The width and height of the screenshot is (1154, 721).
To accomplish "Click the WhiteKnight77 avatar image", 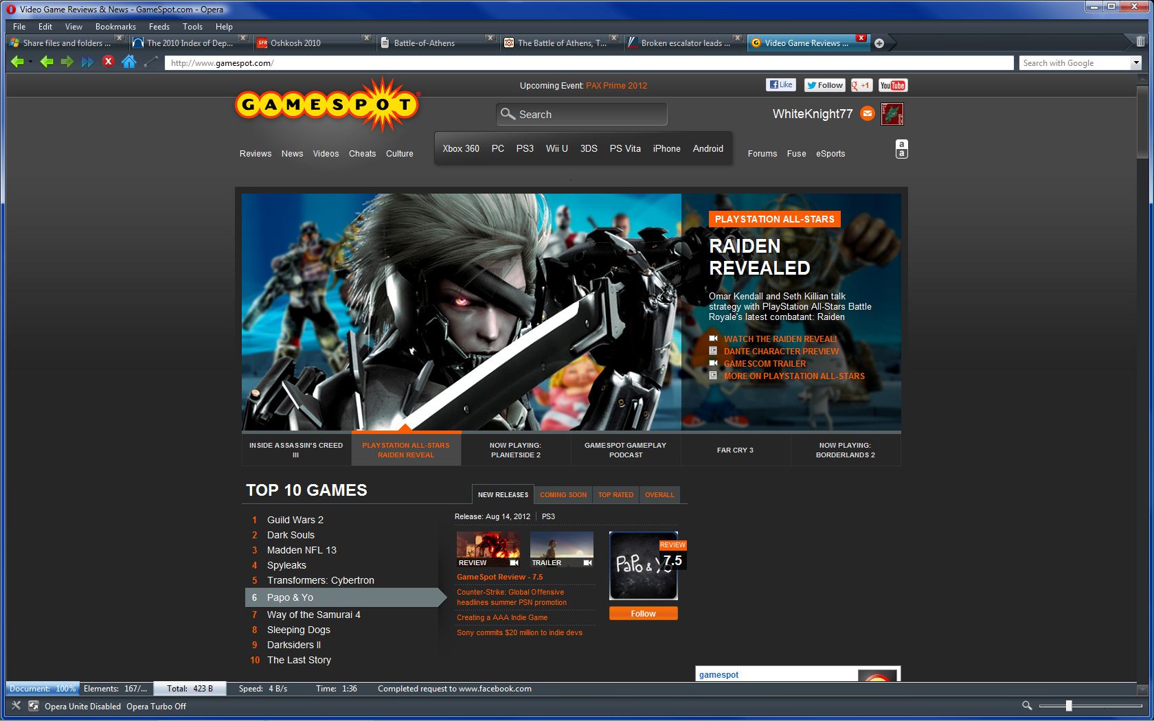I will pos(892,114).
